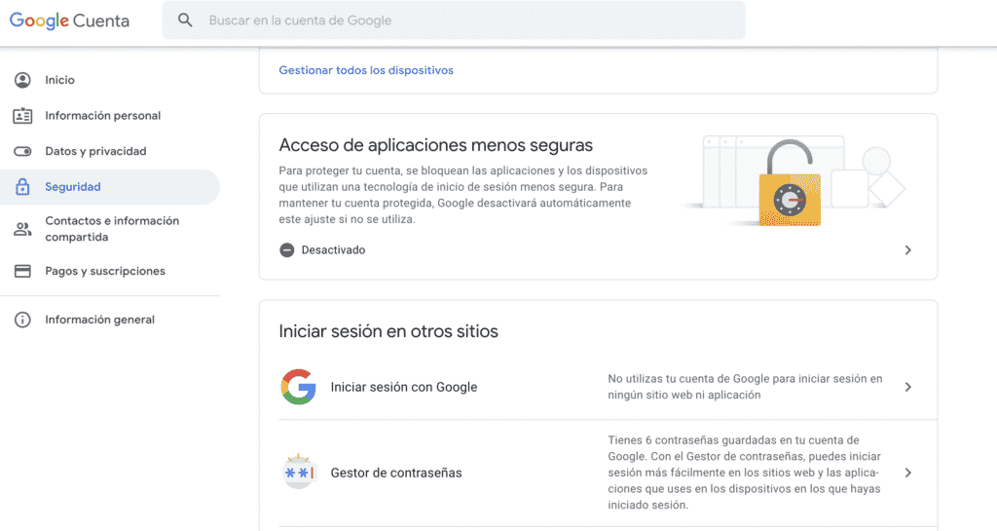Open Información general page
The image size is (997, 531).
[x=110, y=320]
